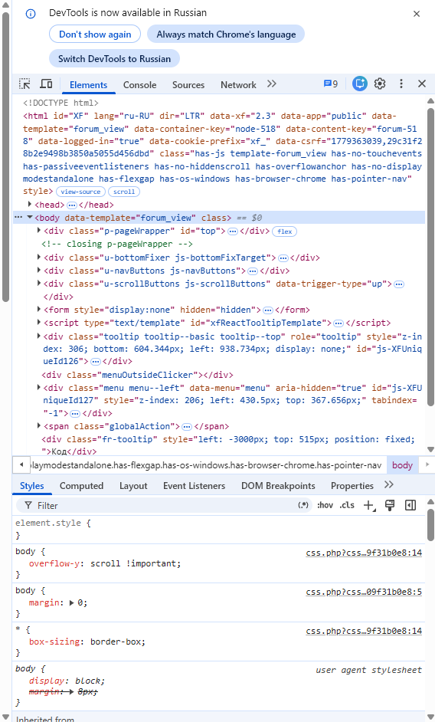Image resolution: width=435 pixels, height=722 pixels.
Task: Show more panel tabs after Network
Action: click(272, 84)
